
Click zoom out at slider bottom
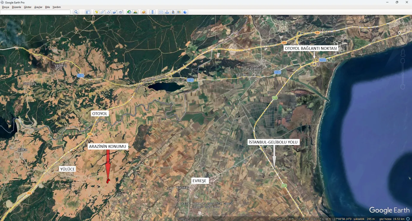click(402, 87)
